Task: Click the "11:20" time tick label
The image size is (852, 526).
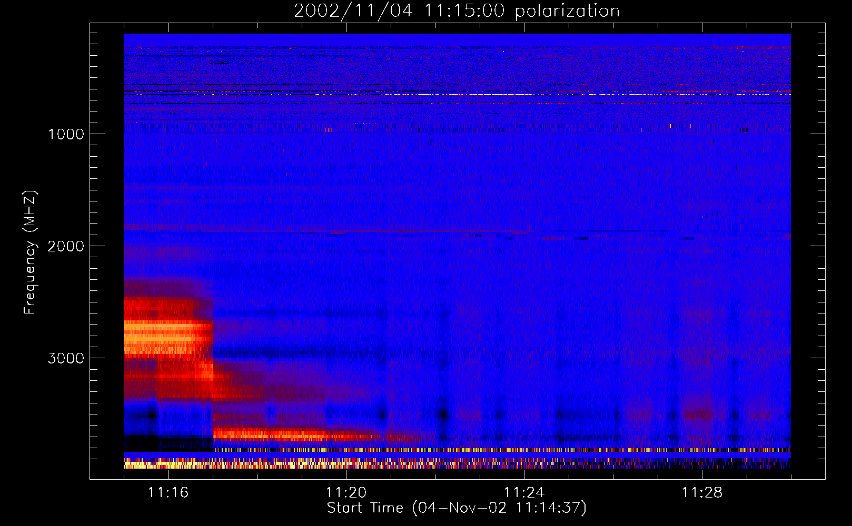Action: click(346, 493)
